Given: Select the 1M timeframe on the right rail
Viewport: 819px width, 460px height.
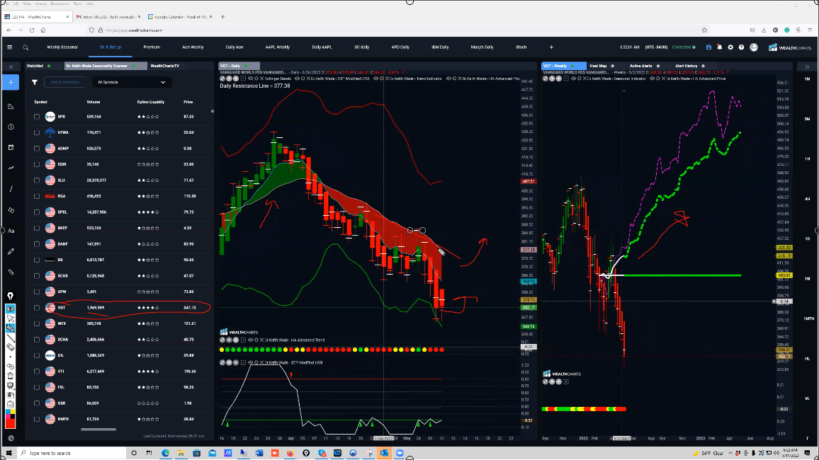Looking at the screenshot, I should [x=808, y=79].
